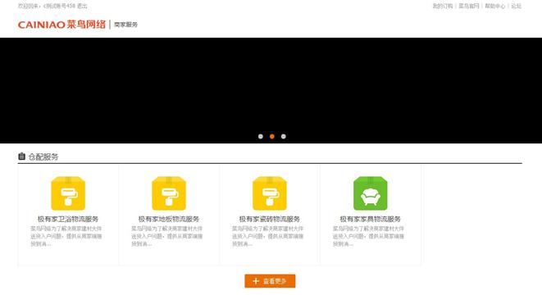Select the leftmost banner carousel dot

(x=261, y=137)
